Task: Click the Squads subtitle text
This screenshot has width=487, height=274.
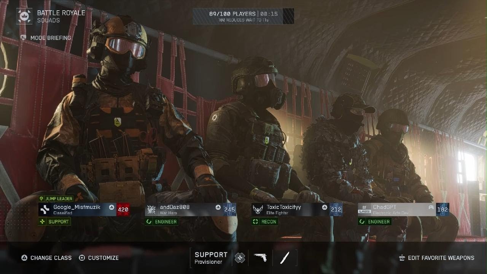Action: [48, 21]
